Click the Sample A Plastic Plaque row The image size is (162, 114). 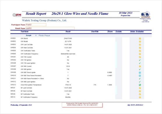(x=81, y=36)
